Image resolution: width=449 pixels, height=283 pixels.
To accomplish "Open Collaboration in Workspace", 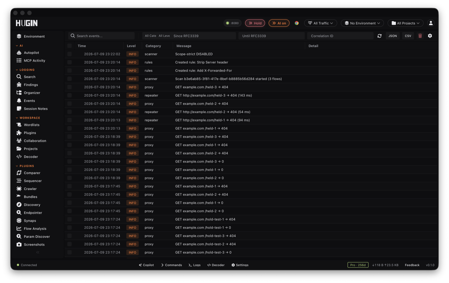I will pyautogui.click(x=35, y=141).
